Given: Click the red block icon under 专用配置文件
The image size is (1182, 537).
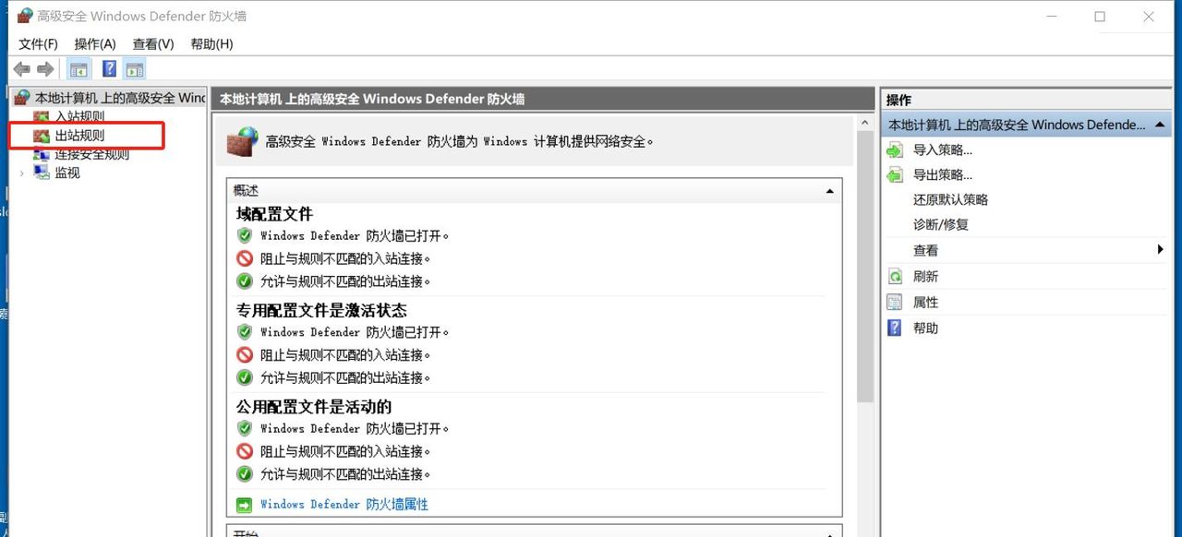Looking at the screenshot, I should coord(244,354).
